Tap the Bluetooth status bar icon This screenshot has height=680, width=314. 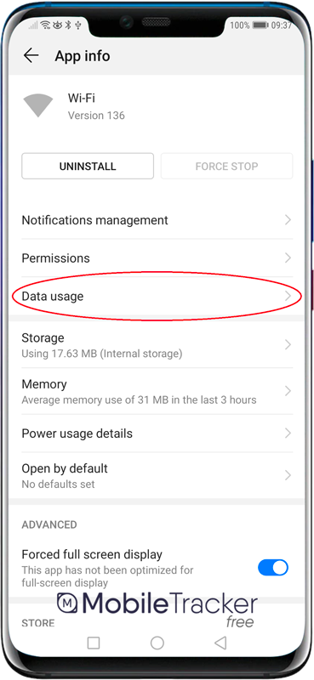[x=68, y=25]
